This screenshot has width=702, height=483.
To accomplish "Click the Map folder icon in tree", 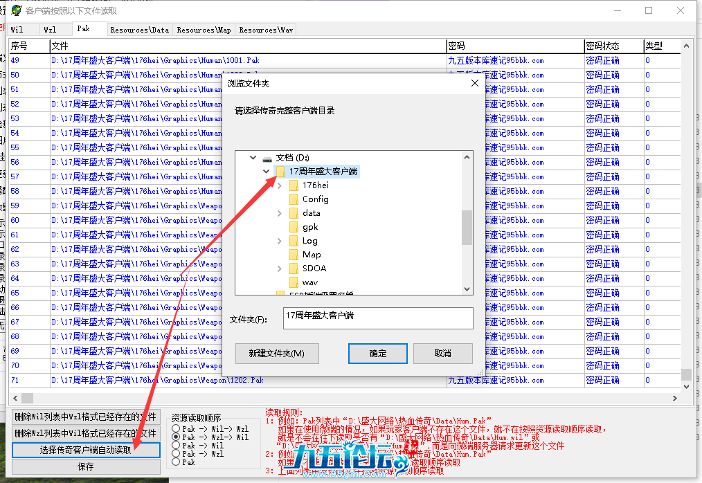I will (294, 255).
